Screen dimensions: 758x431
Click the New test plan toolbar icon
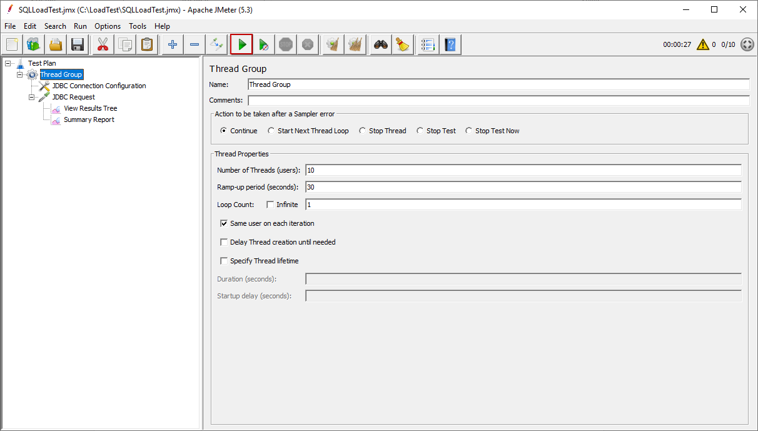[x=12, y=44]
